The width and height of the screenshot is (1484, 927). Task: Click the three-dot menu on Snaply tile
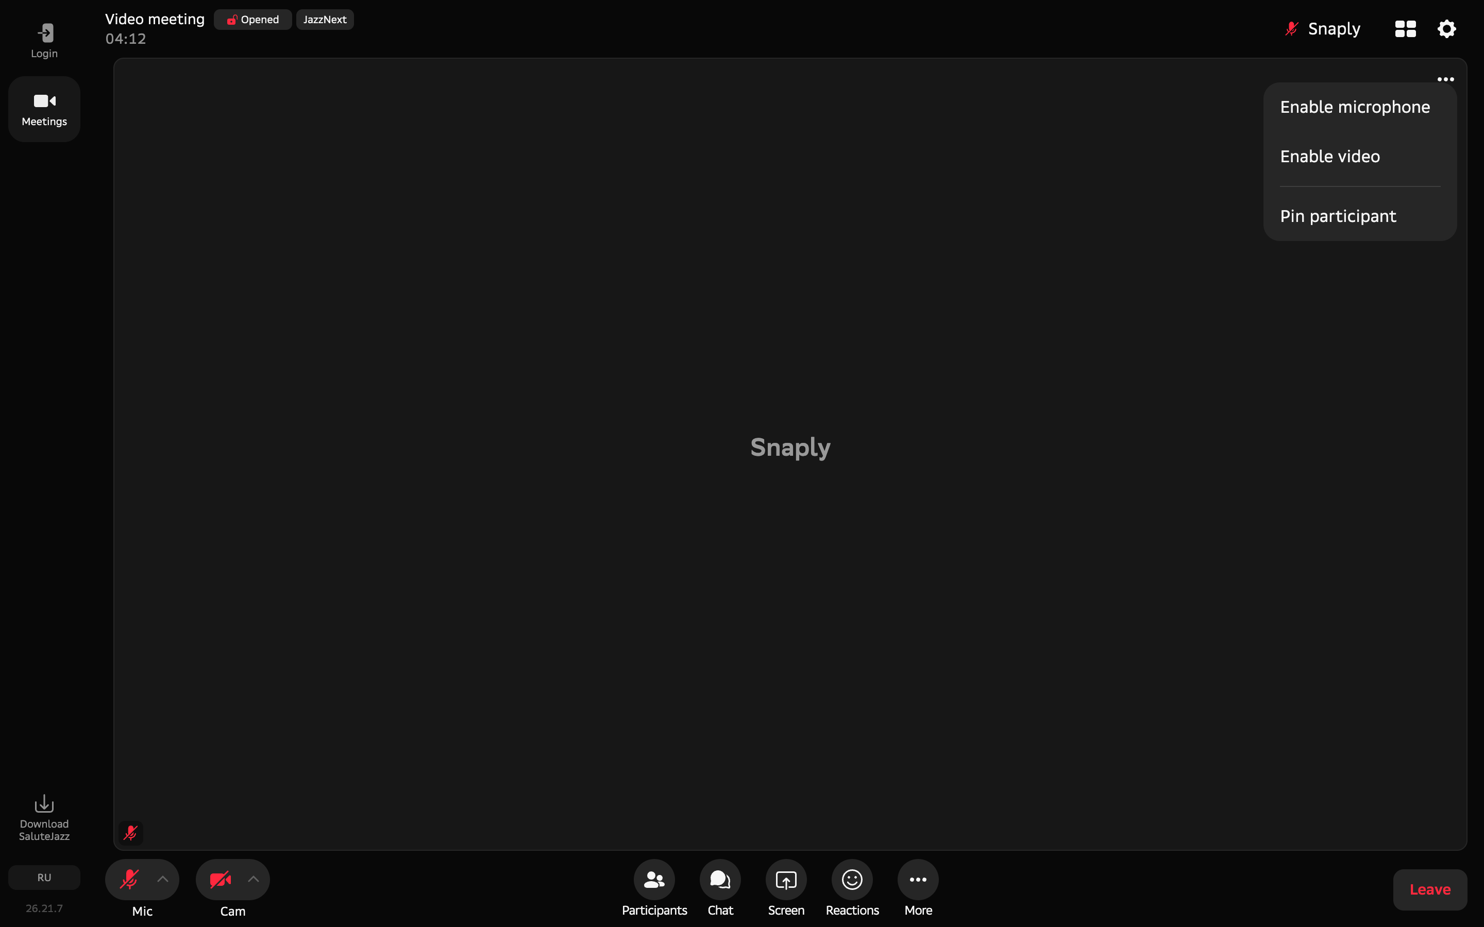(1445, 79)
